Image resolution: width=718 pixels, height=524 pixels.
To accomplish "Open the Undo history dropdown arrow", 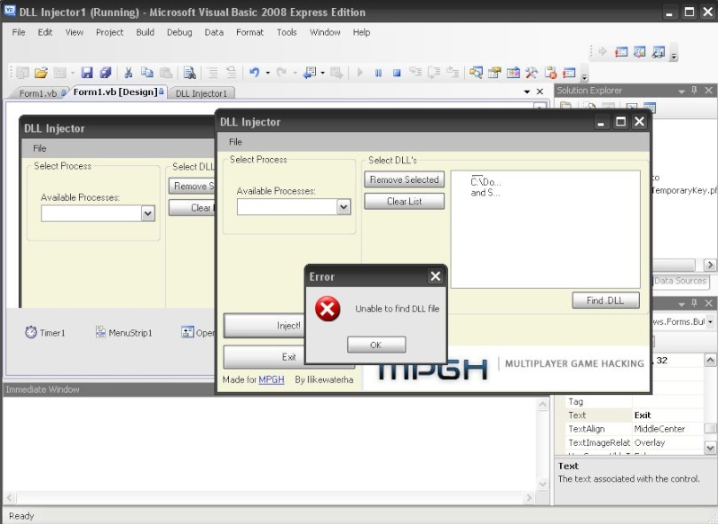I will pyautogui.click(x=267, y=73).
